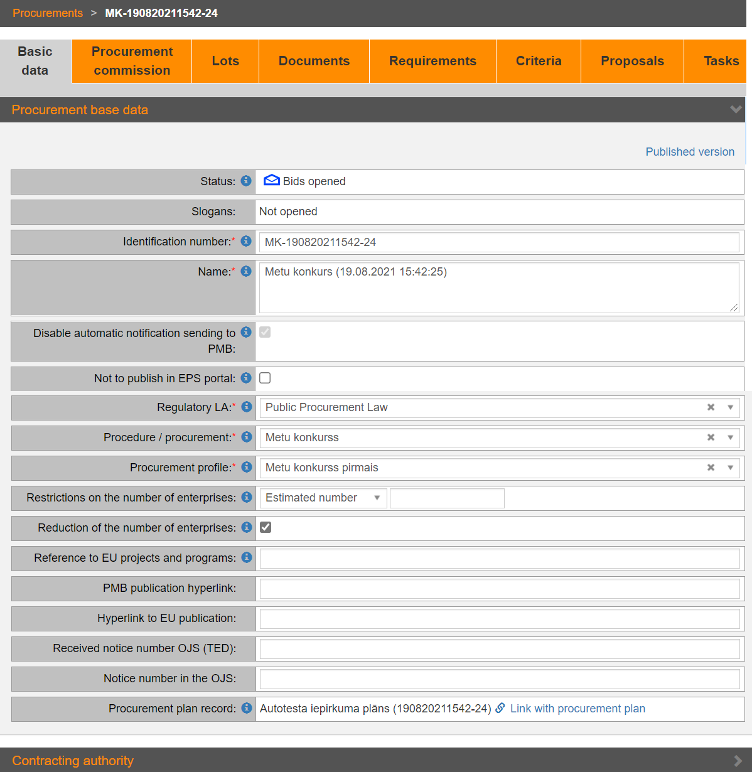Screen dimensions: 752x772
Task: Click the info icon for Name field
Action: tap(246, 271)
